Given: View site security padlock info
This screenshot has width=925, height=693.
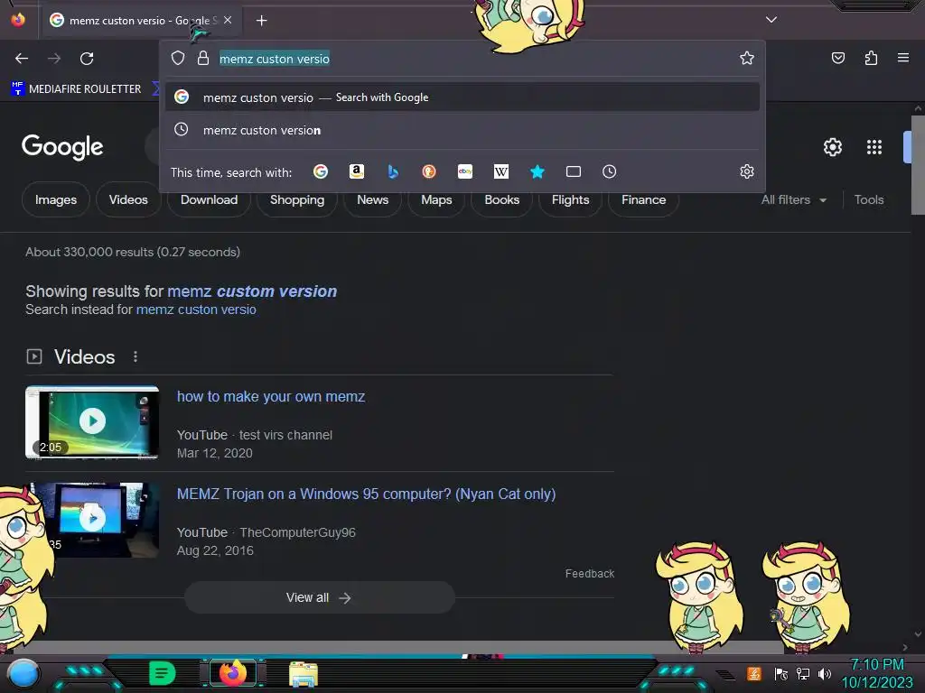Looking at the screenshot, I should [203, 58].
